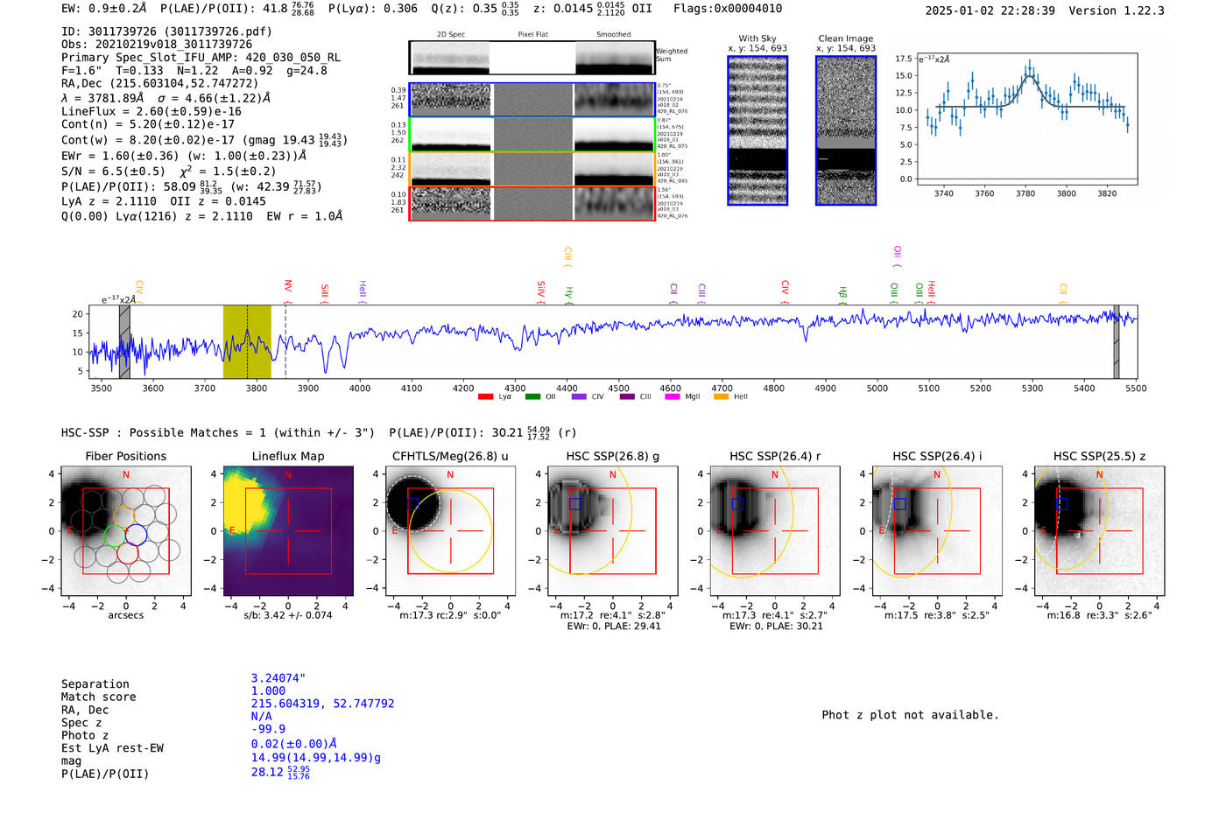
Task: Click the dashed line marker at 3780 Å
Action: [x=247, y=341]
